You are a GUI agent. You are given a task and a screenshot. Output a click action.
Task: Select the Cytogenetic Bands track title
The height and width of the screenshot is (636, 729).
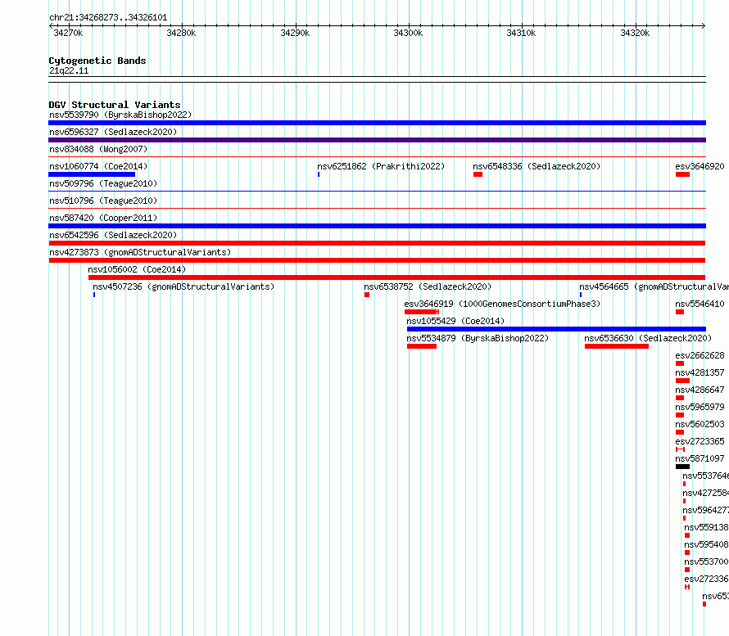point(97,61)
